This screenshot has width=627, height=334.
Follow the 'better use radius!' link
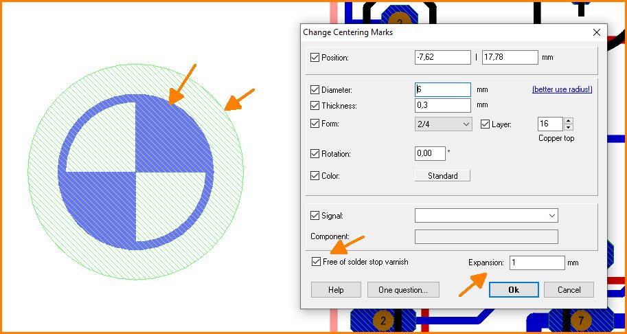point(562,90)
